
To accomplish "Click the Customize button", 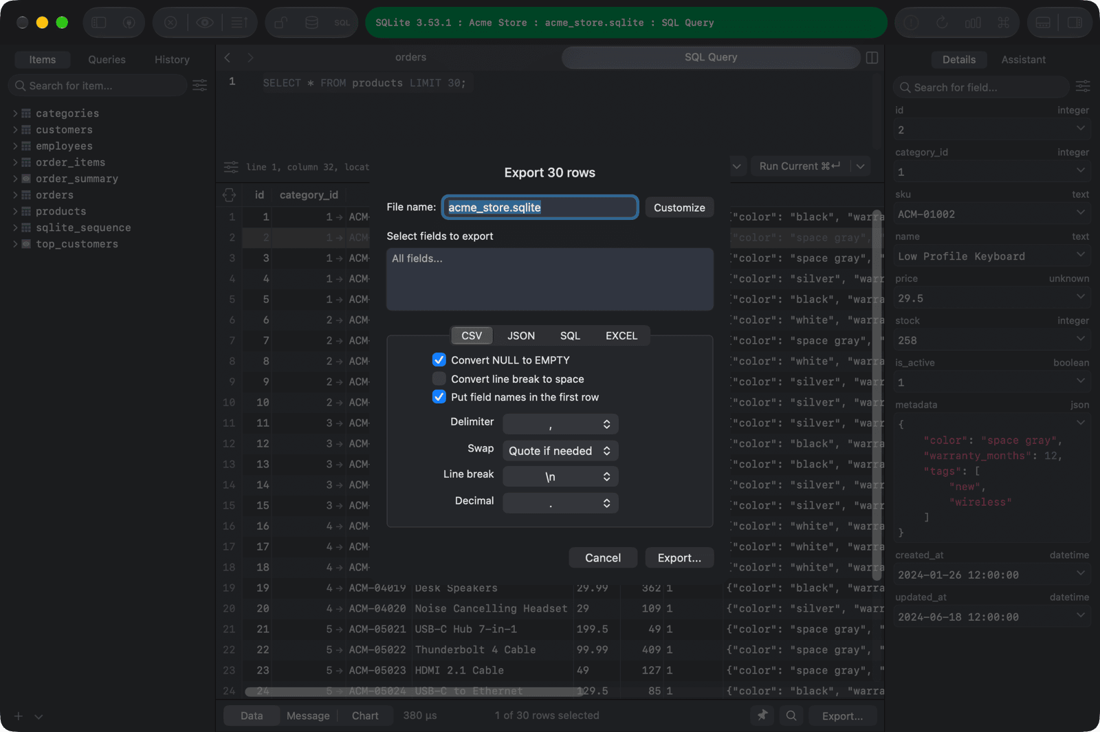I will (x=679, y=208).
